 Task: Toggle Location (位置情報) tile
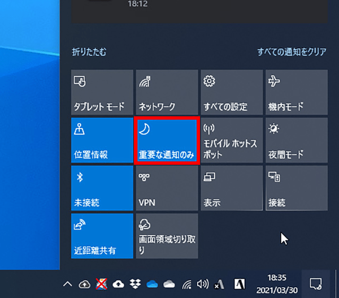(102, 140)
